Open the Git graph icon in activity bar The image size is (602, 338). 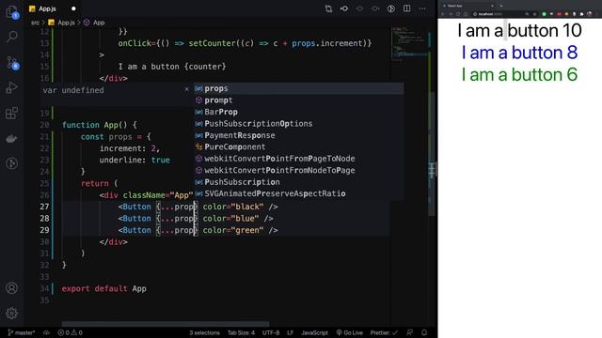11,163
